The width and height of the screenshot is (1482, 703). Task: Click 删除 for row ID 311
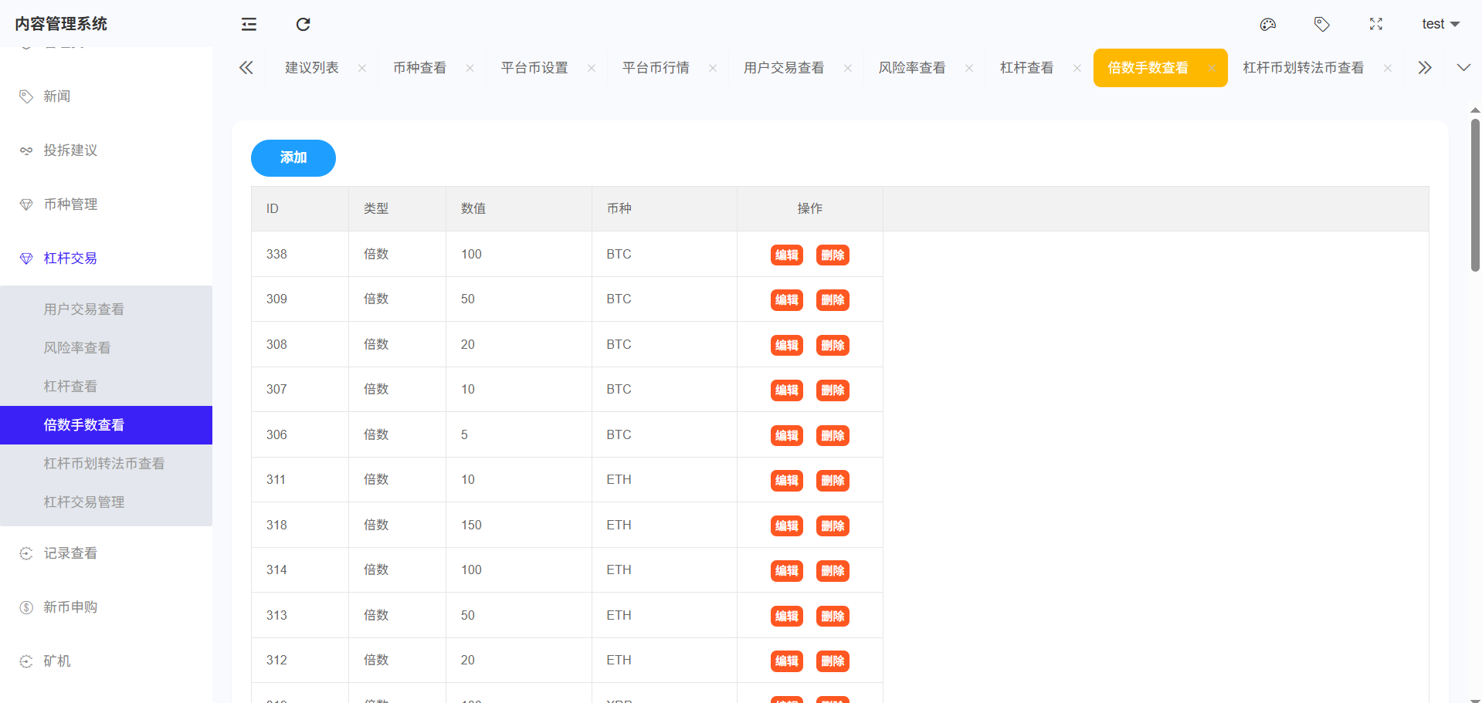832,481
